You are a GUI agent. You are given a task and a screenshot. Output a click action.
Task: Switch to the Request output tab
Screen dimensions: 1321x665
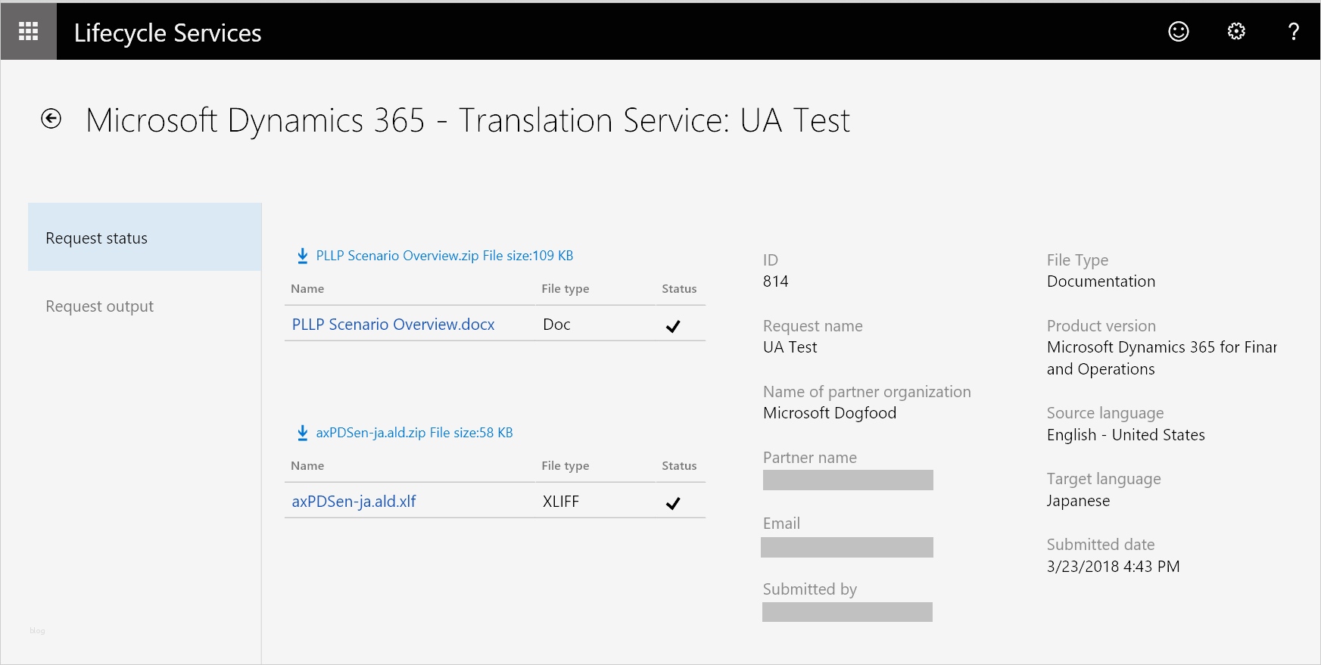point(99,306)
